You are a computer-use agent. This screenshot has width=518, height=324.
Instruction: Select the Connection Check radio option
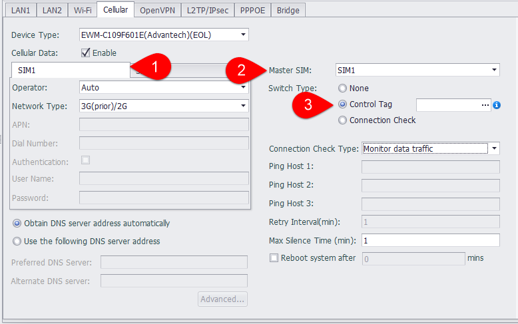(342, 120)
